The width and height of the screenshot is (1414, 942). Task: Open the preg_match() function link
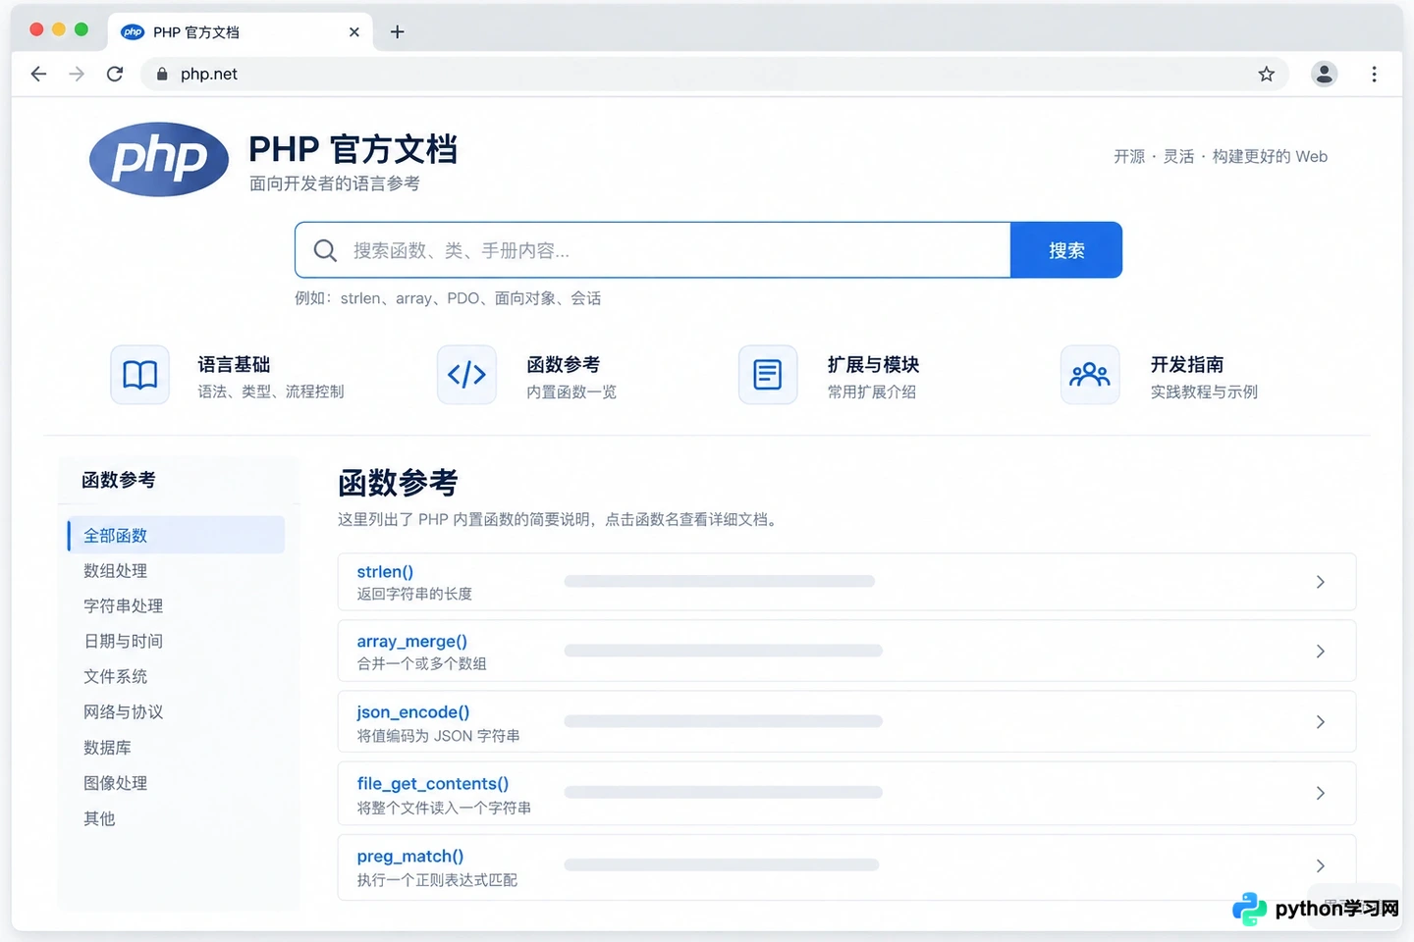pos(409,856)
